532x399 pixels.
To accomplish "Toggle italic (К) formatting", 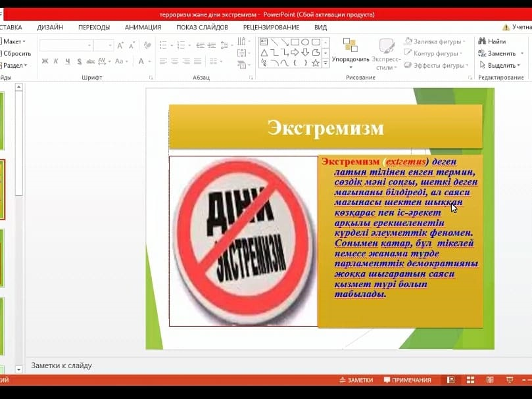I will [56, 61].
